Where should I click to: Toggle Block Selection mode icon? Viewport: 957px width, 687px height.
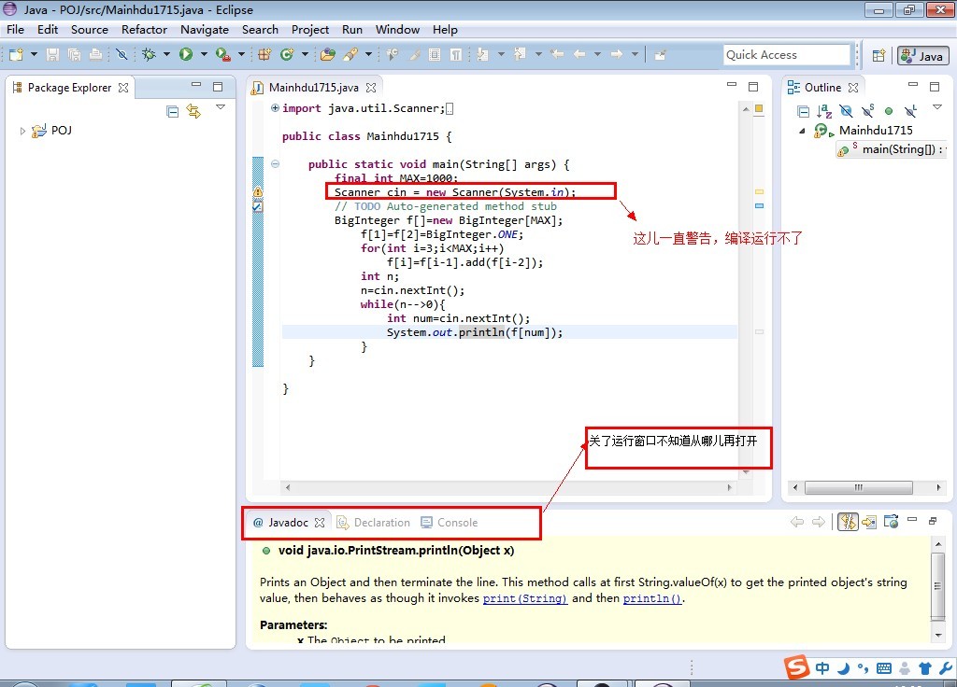(x=435, y=55)
